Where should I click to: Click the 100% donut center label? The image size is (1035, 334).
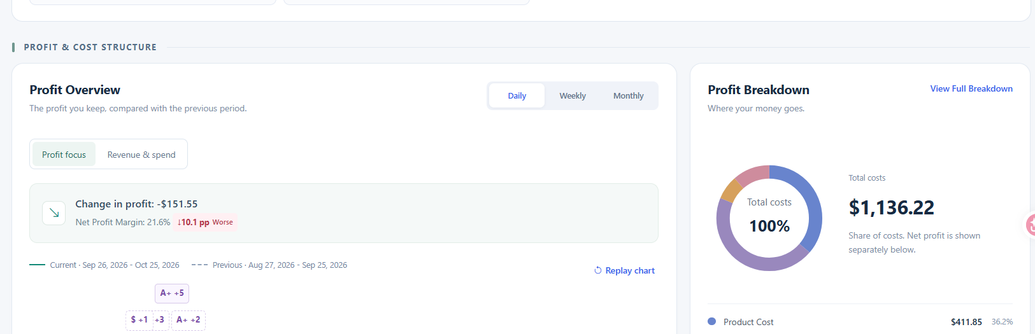[x=769, y=226]
